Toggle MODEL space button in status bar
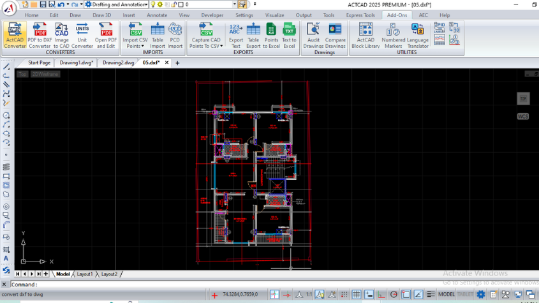Image resolution: width=539 pixels, height=303 pixels. (x=446, y=295)
